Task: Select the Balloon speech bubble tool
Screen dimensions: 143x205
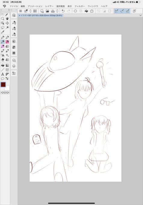Action: point(3,79)
